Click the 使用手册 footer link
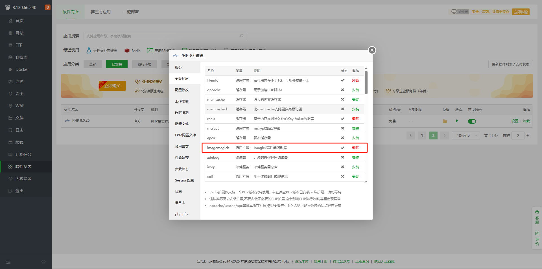The image size is (542, 269). coord(320,261)
